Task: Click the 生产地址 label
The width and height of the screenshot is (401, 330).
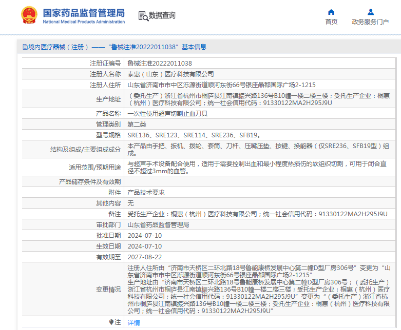Action: click(x=108, y=99)
